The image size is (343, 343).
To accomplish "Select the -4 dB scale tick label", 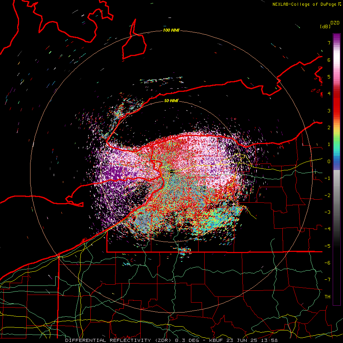I will pyautogui.click(x=327, y=229).
